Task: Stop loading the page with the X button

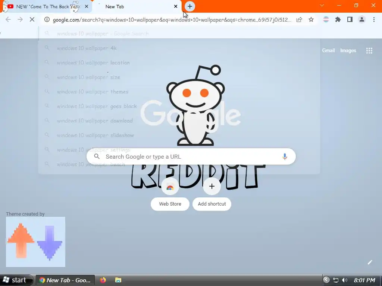Action: click(32, 19)
